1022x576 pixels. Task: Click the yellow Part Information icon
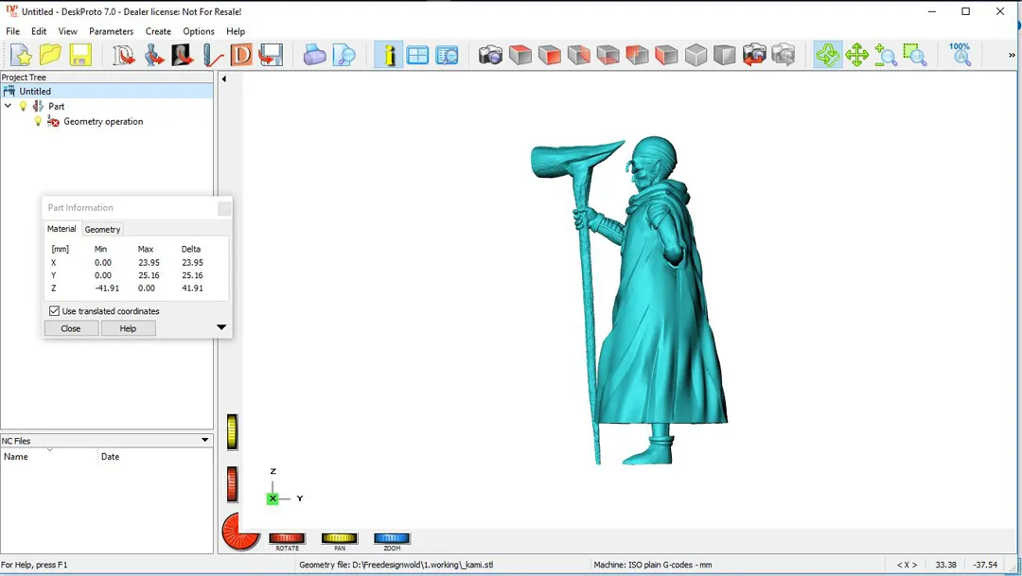388,55
